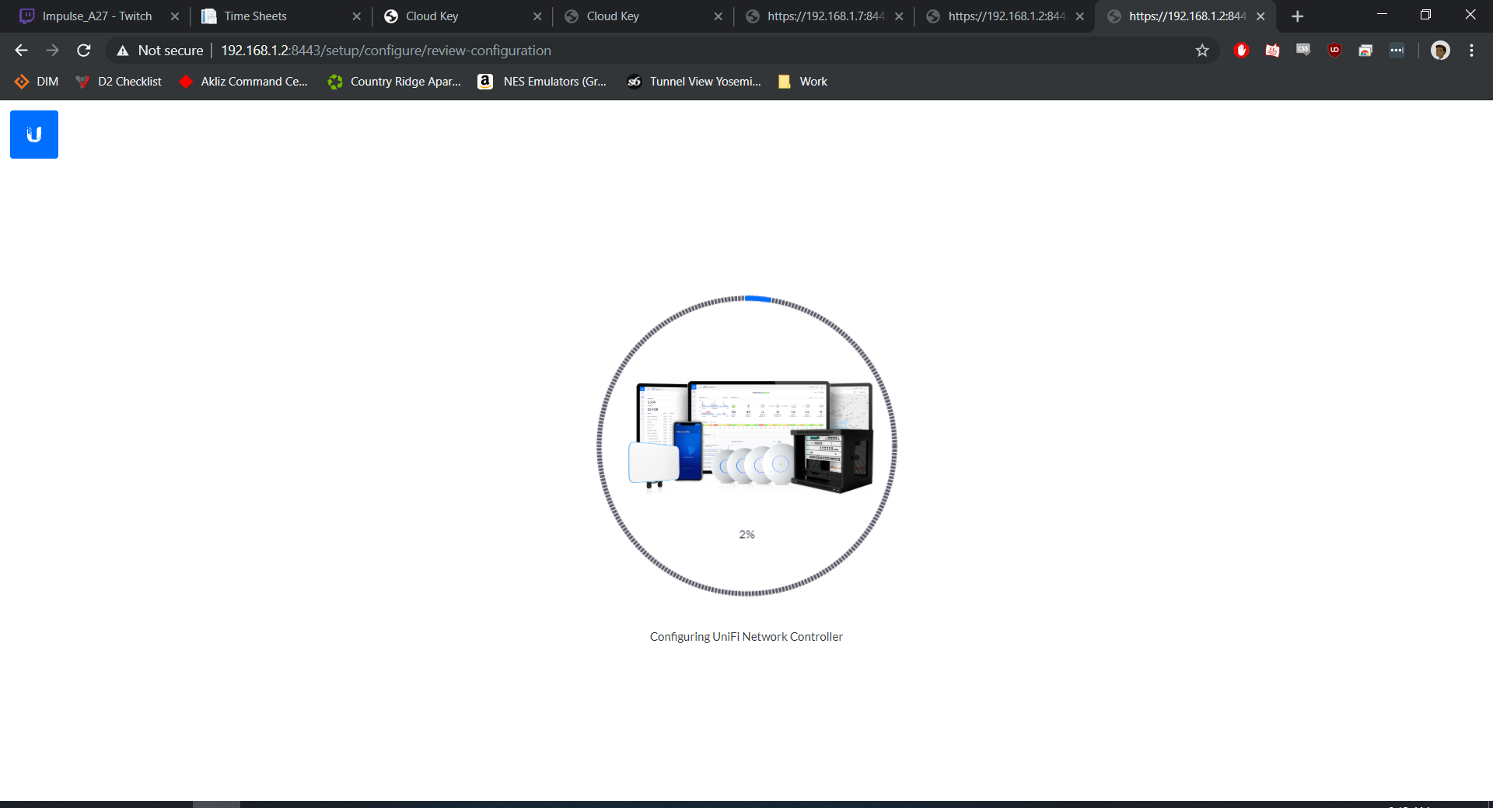The height and width of the screenshot is (808, 1493).
Task: Click the address bar URL
Action: point(386,51)
